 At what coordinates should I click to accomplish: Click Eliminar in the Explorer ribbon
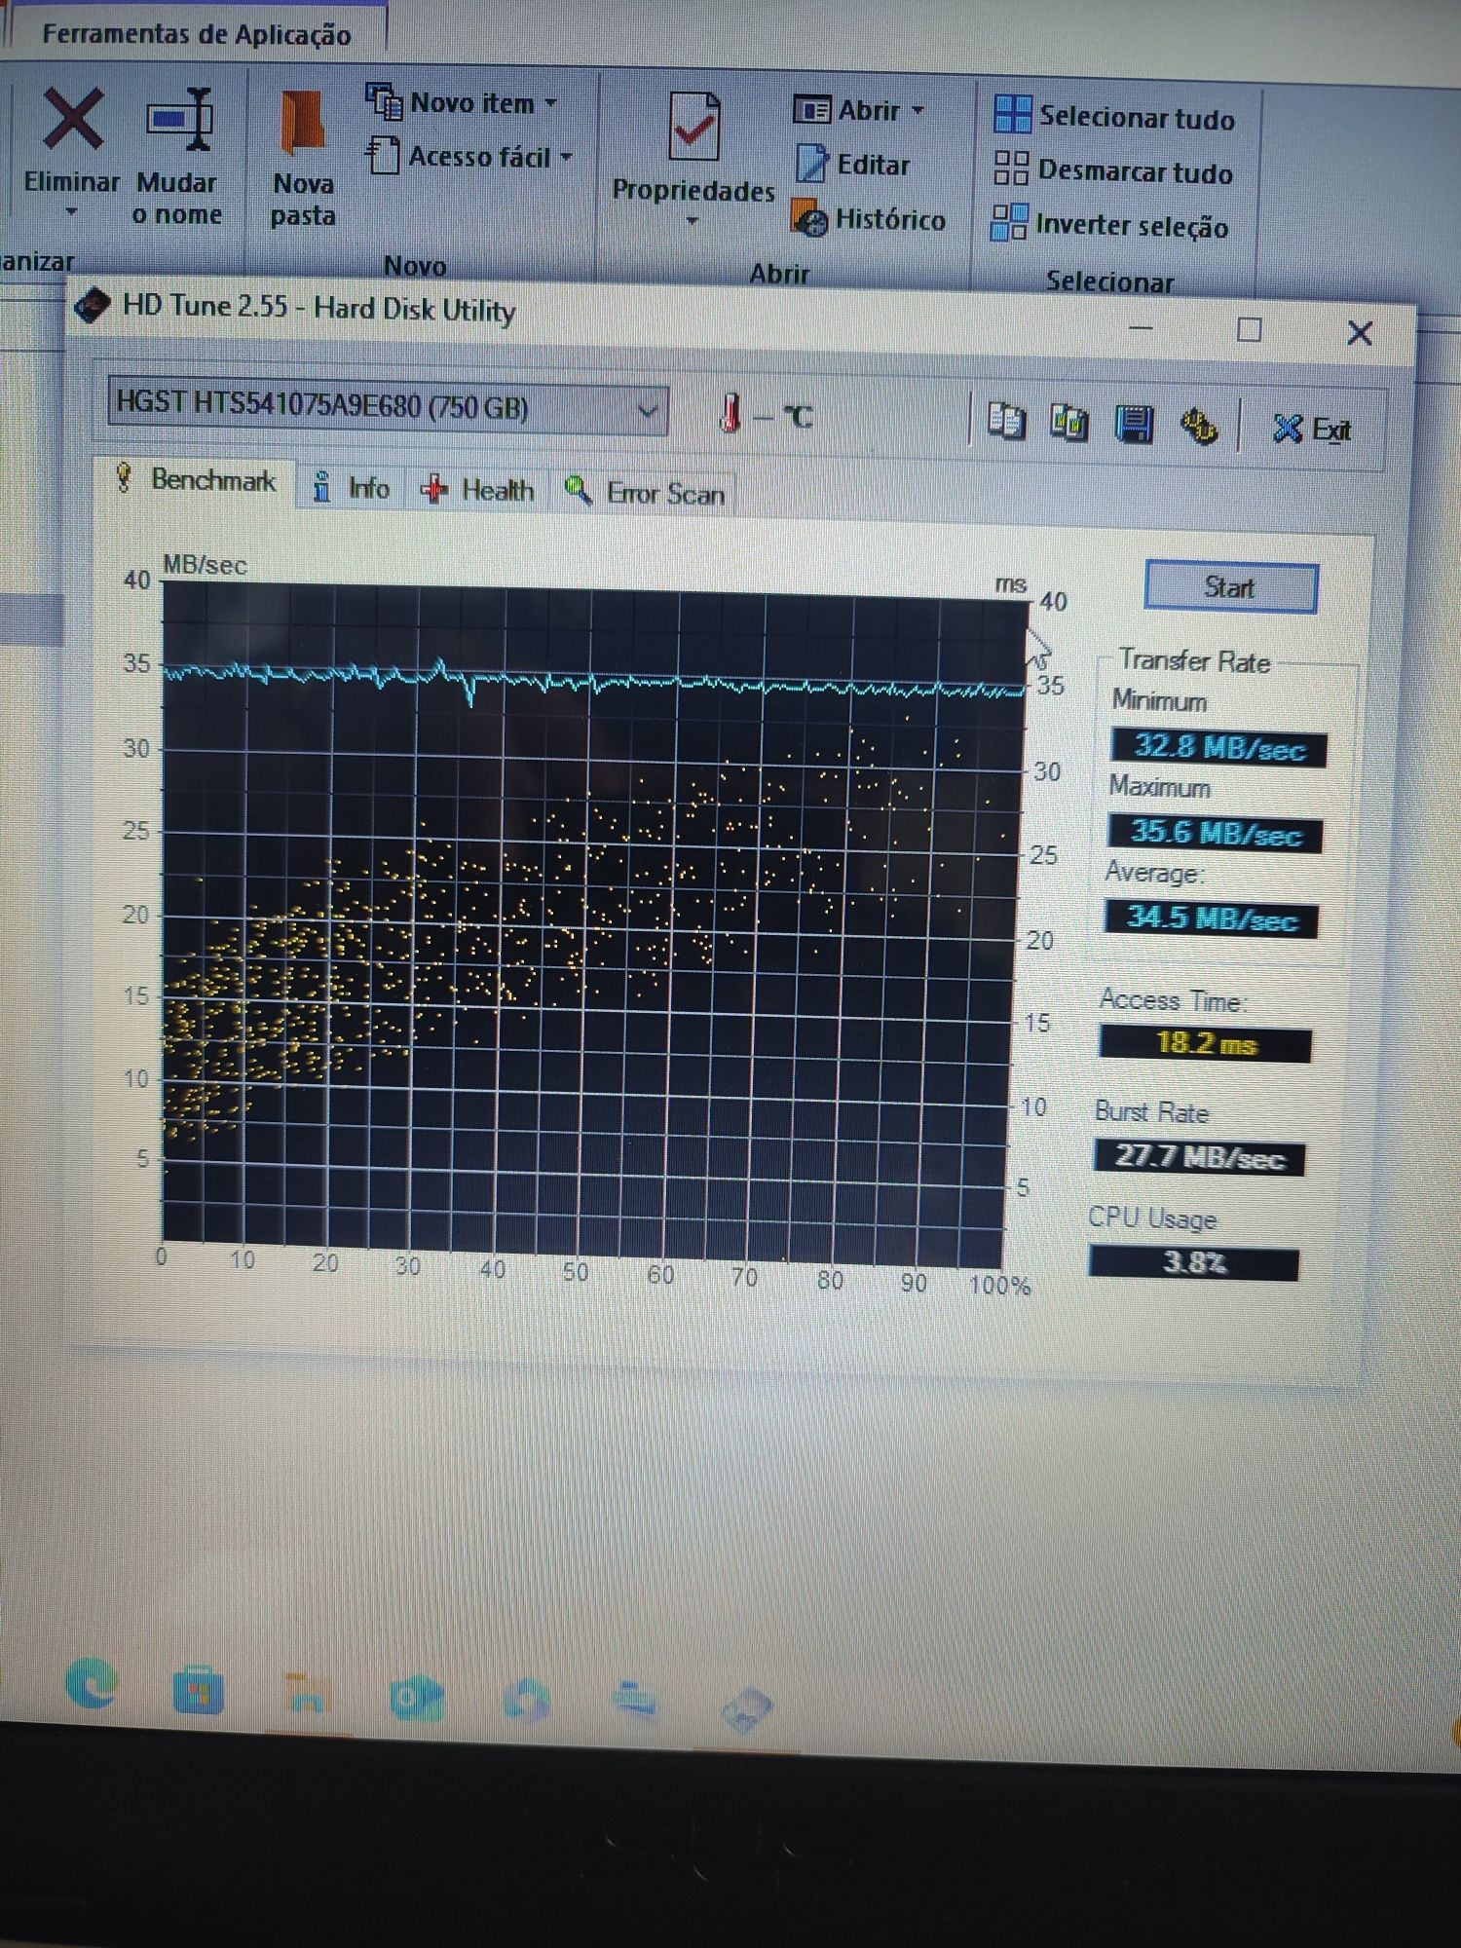coord(71,141)
